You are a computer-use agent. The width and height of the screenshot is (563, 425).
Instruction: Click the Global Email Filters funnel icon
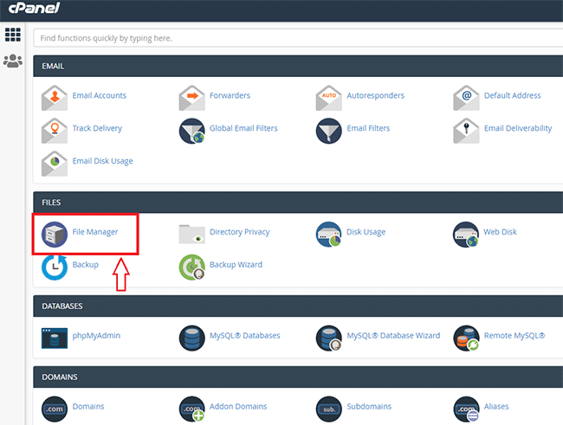pyautogui.click(x=191, y=131)
